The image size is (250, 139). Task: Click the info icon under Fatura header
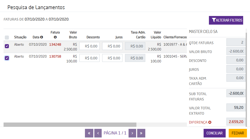click(55, 37)
